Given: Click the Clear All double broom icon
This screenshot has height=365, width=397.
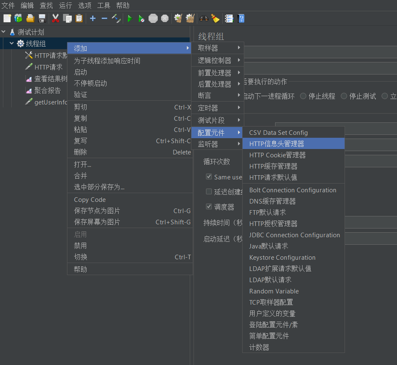Looking at the screenshot, I should pos(190,18).
